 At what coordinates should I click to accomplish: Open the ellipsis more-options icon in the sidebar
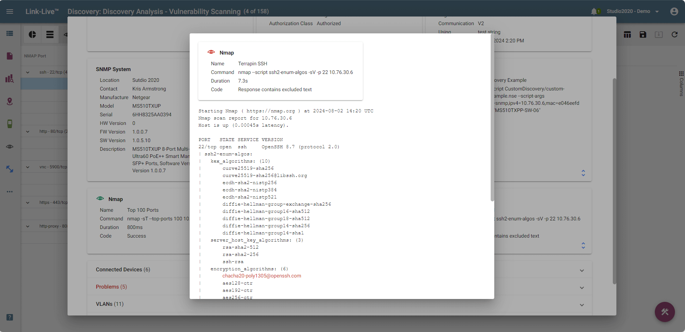click(9, 191)
